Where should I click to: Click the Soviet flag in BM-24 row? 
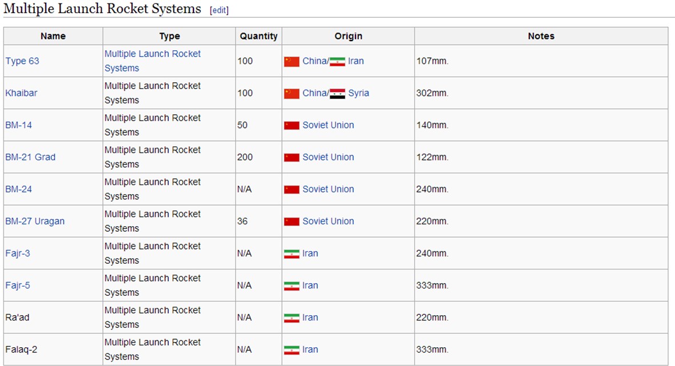click(292, 190)
